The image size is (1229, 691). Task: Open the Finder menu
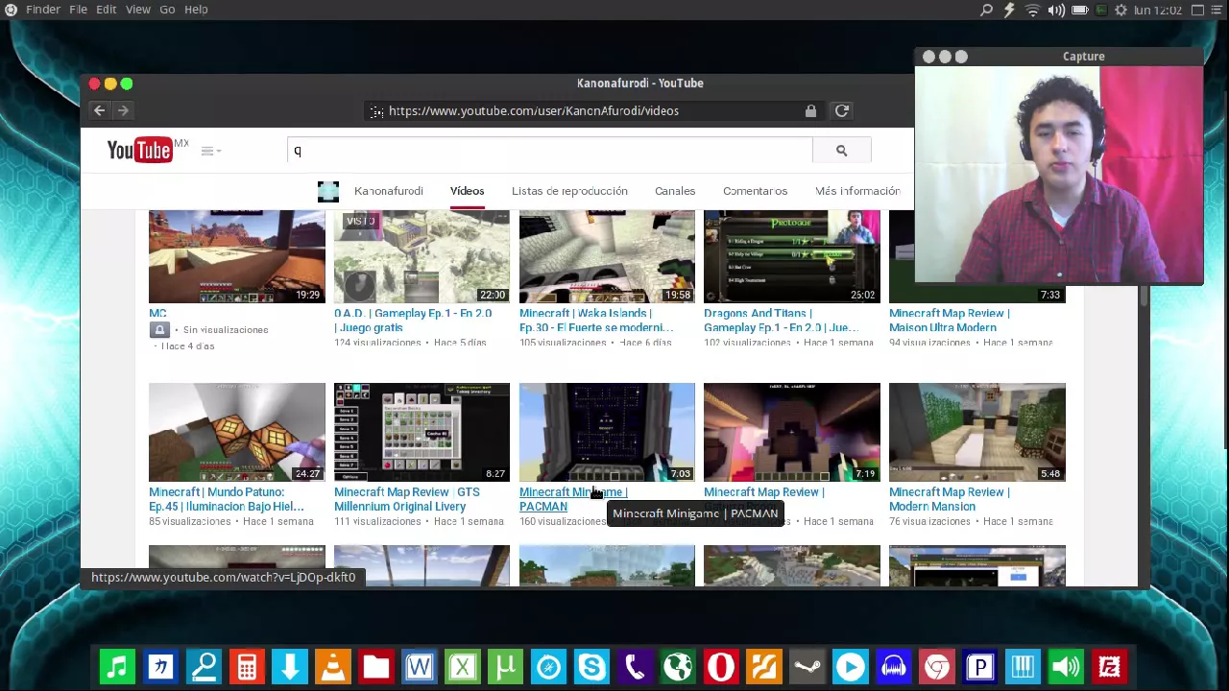coord(43,10)
